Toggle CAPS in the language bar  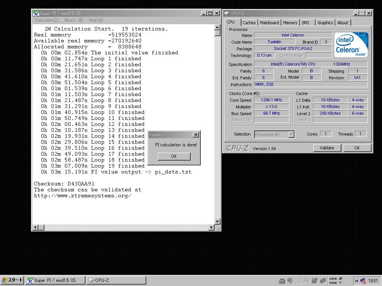click(x=333, y=279)
